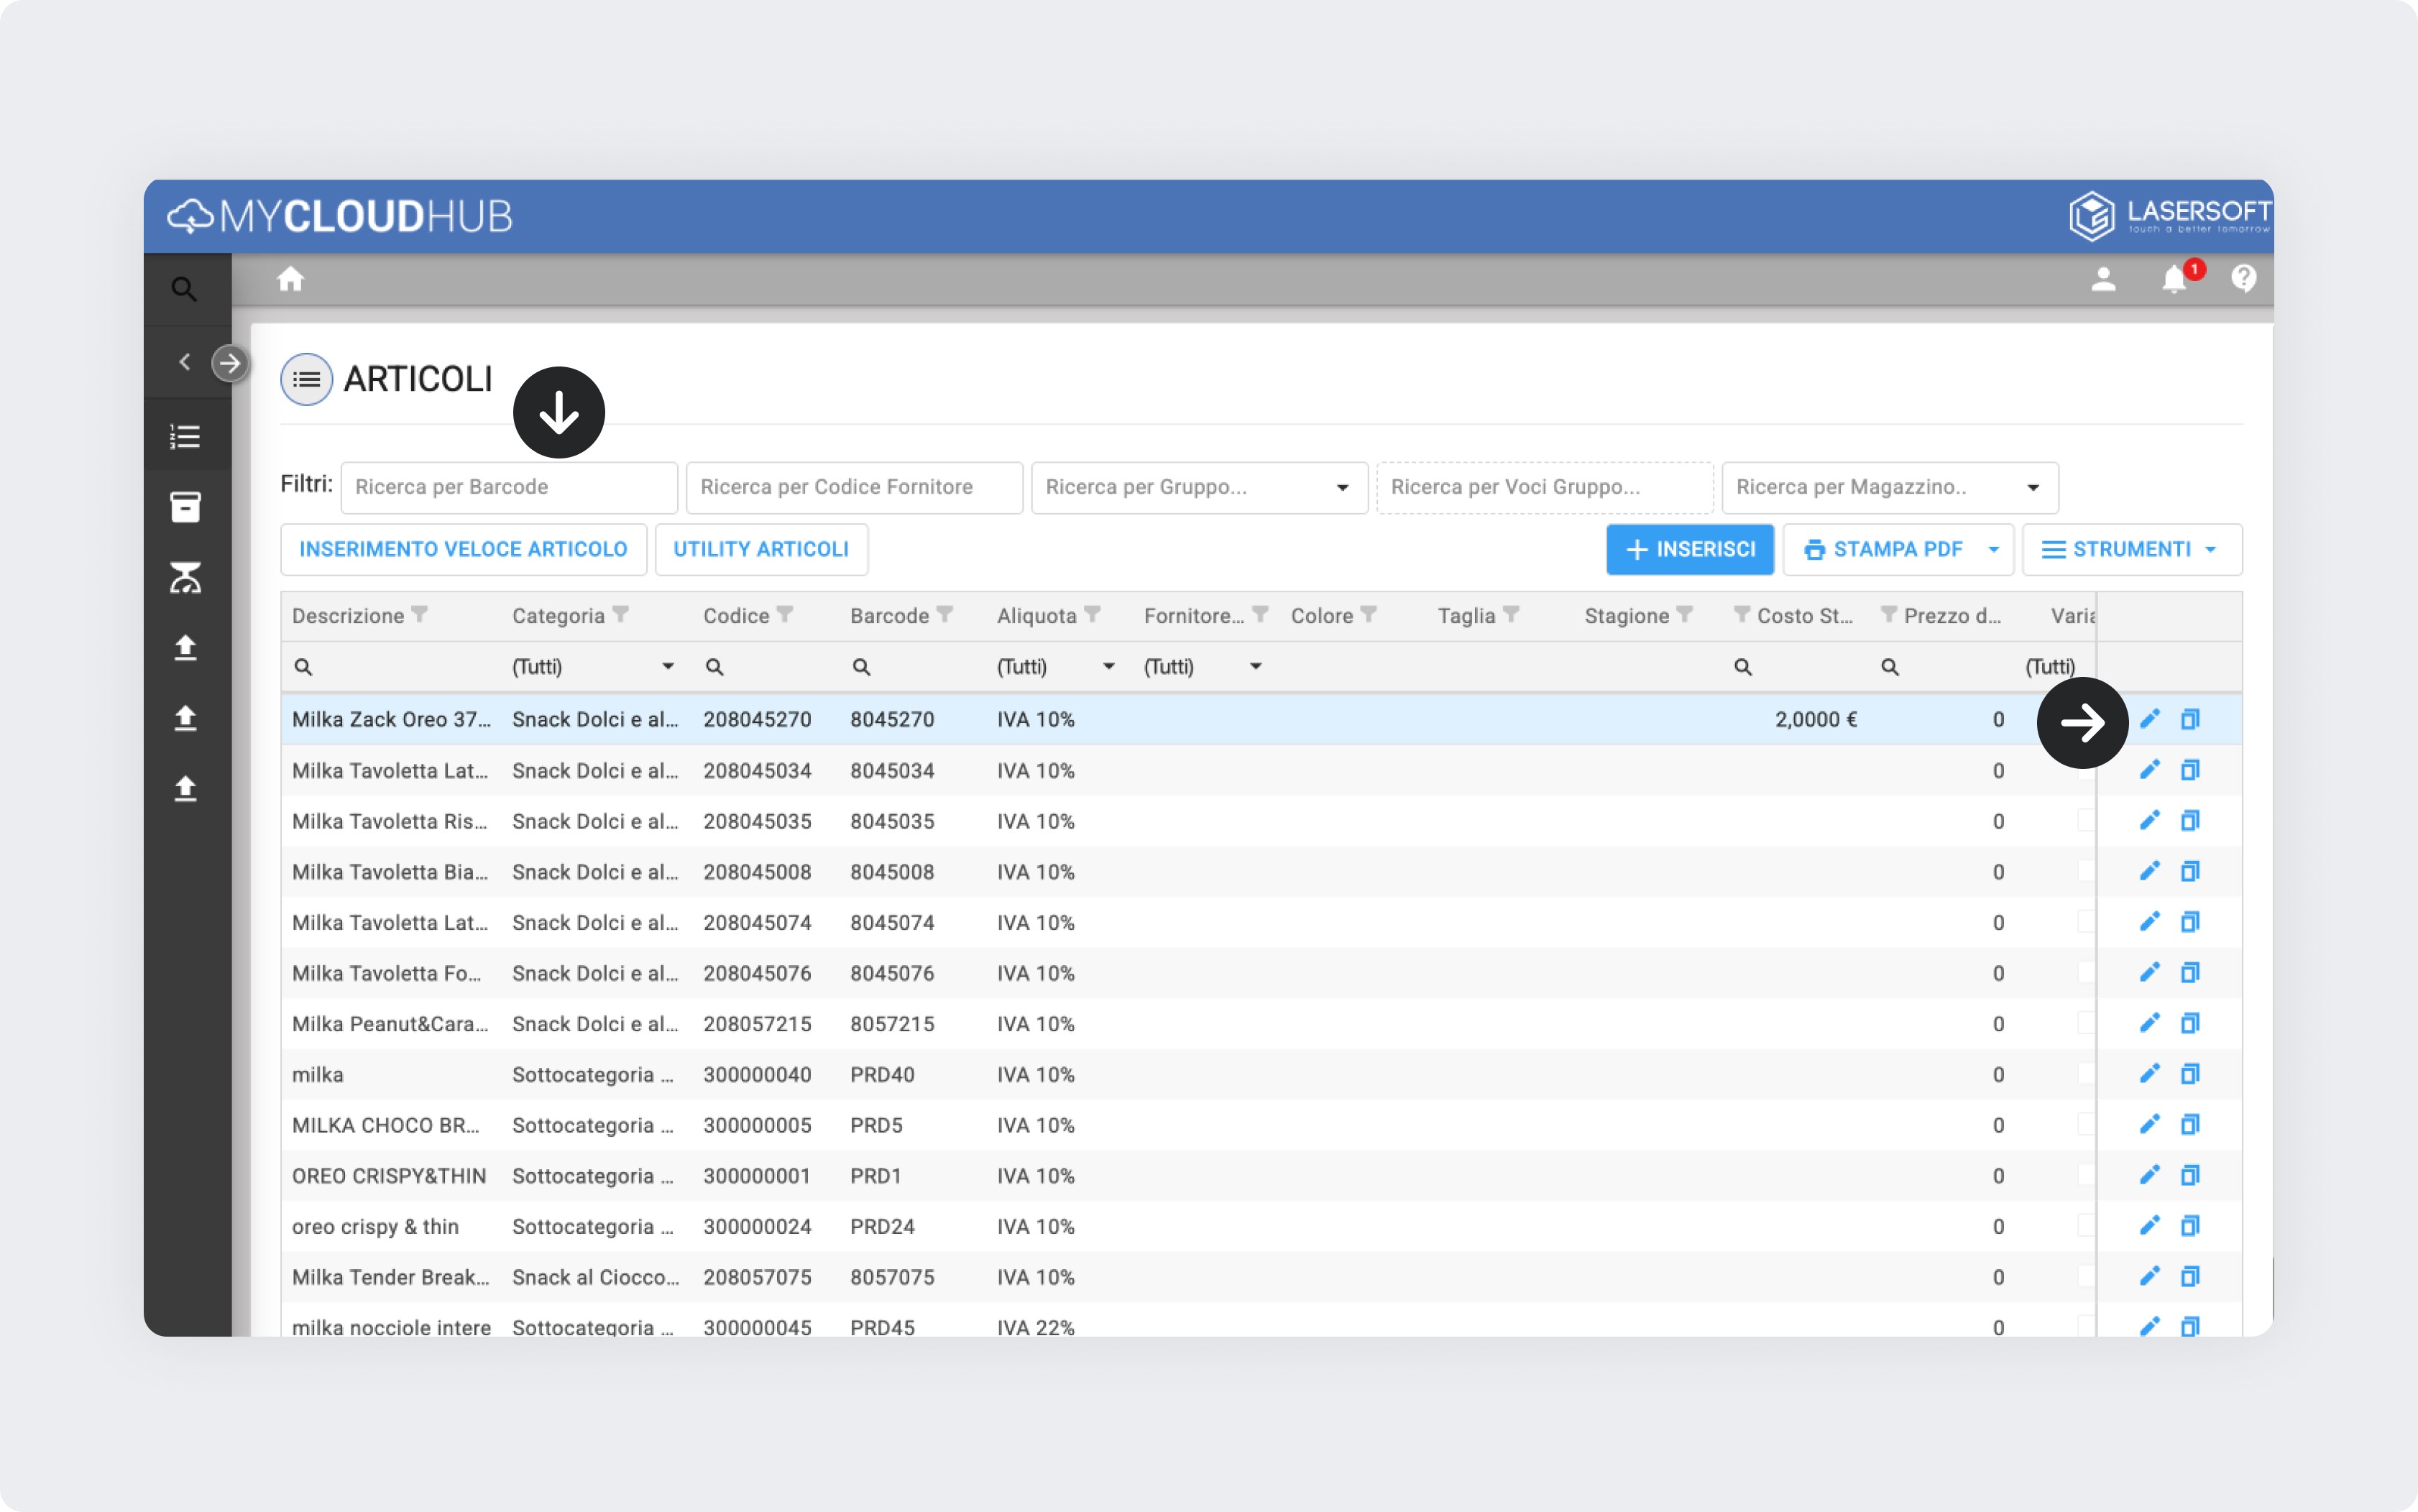Click the help question mark icon
This screenshot has height=1512, width=2418.
tap(2243, 278)
